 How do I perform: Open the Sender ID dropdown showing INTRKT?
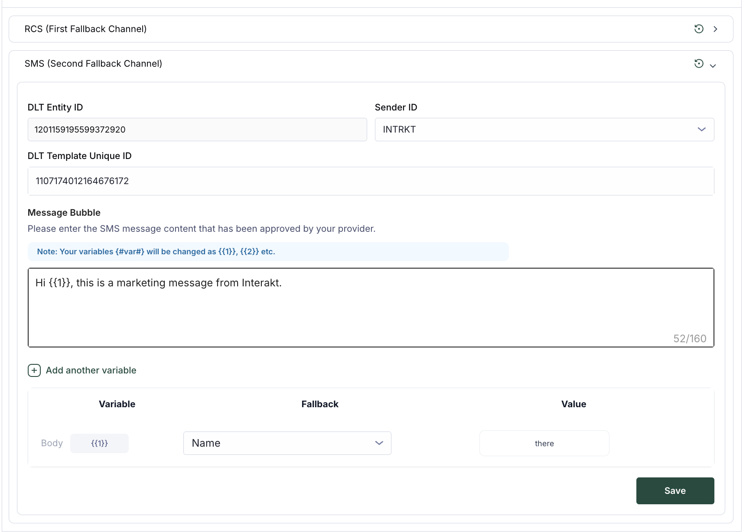[538, 130]
